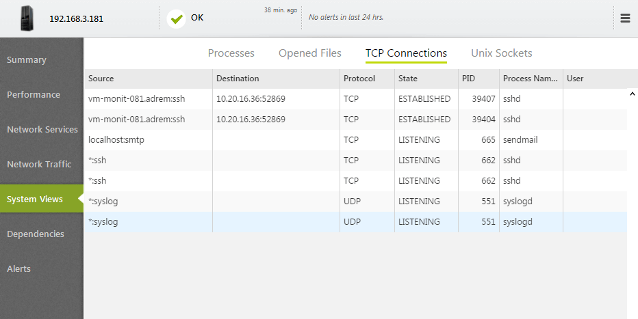
Task: Open the Performance sidebar section
Action: coord(34,94)
